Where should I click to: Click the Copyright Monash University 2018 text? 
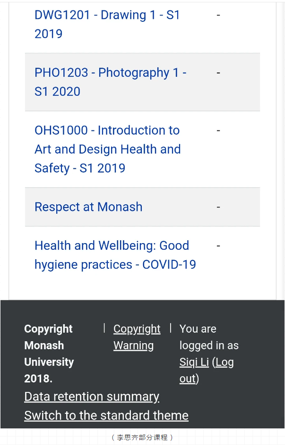(49, 354)
